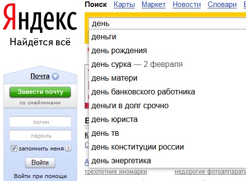Click the Яндекс logo
Image resolution: width=246 pixels, height=181 pixels.
pos(40,18)
